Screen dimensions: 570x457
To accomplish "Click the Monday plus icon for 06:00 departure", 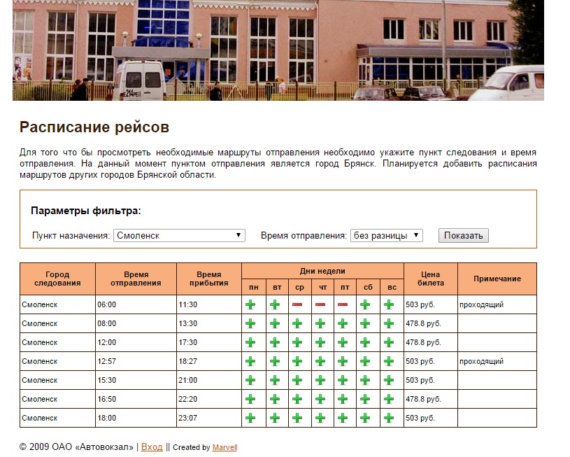I will click(250, 304).
